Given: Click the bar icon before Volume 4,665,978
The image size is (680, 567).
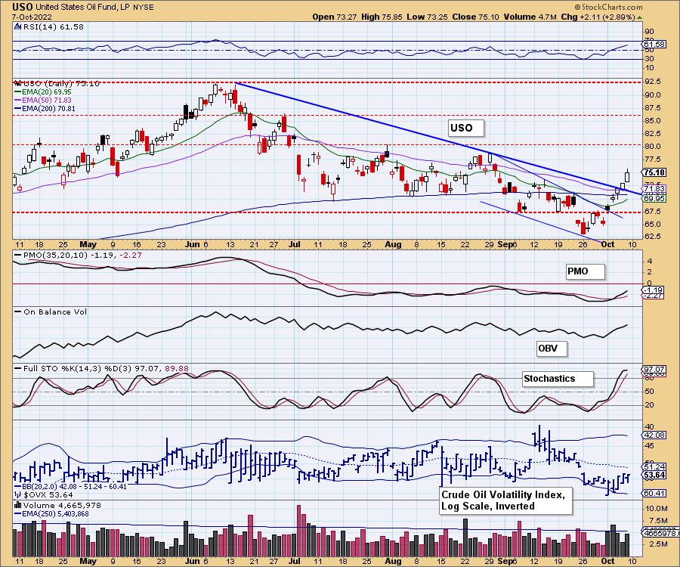Looking at the screenshot, I should (18, 505).
